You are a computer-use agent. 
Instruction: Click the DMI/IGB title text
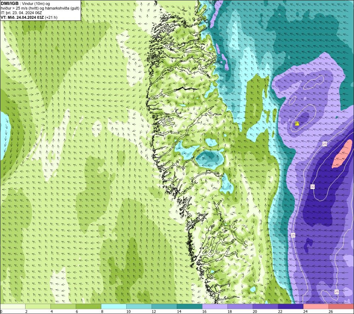click(10, 4)
